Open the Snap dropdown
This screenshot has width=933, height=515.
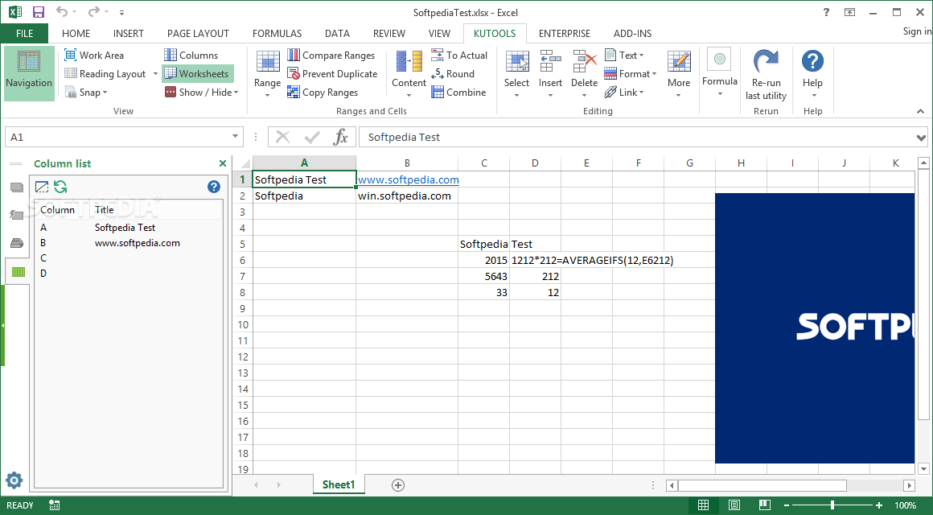tap(86, 93)
